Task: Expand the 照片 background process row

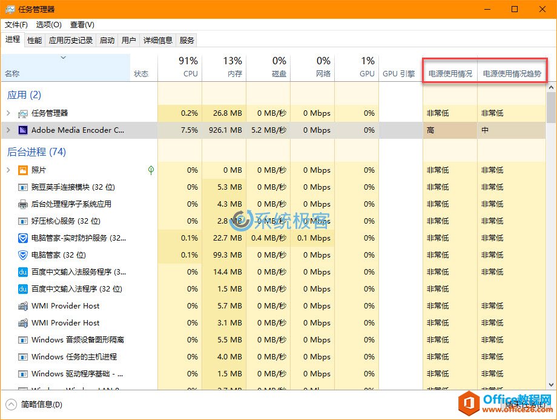Action: [x=8, y=170]
